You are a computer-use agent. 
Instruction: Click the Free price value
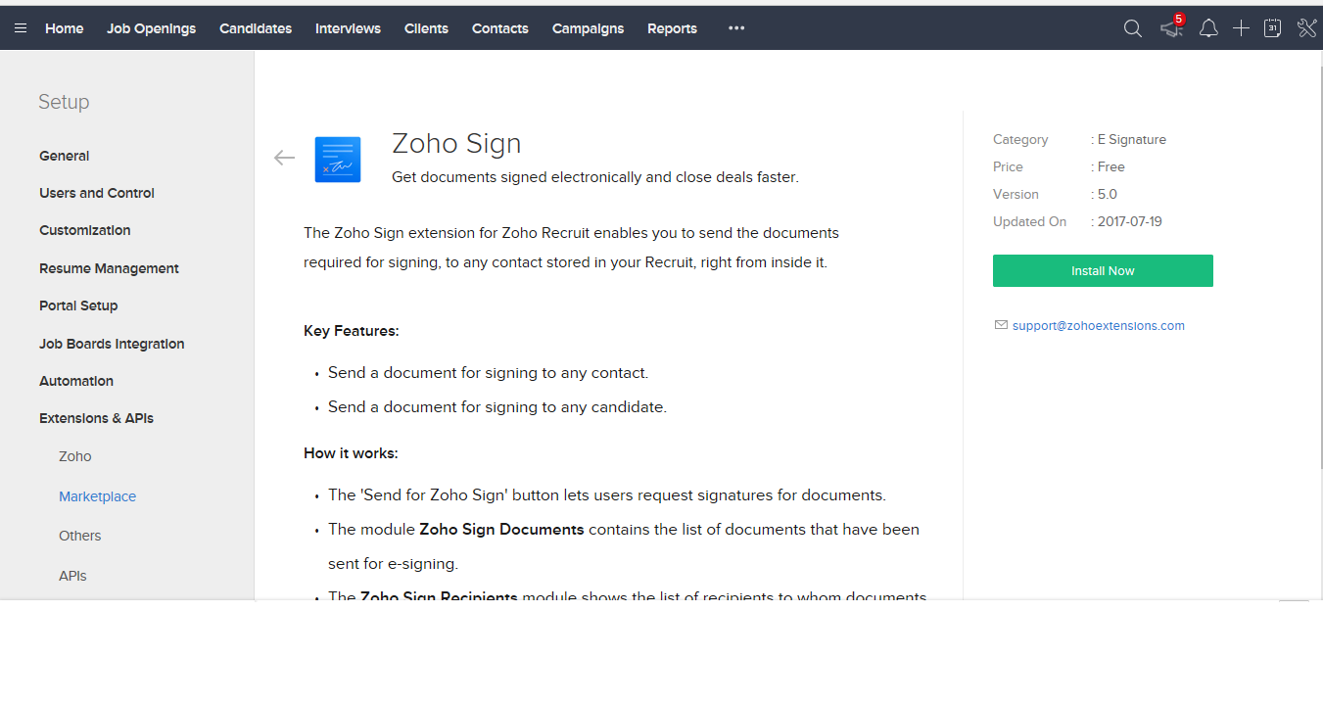(x=1111, y=166)
